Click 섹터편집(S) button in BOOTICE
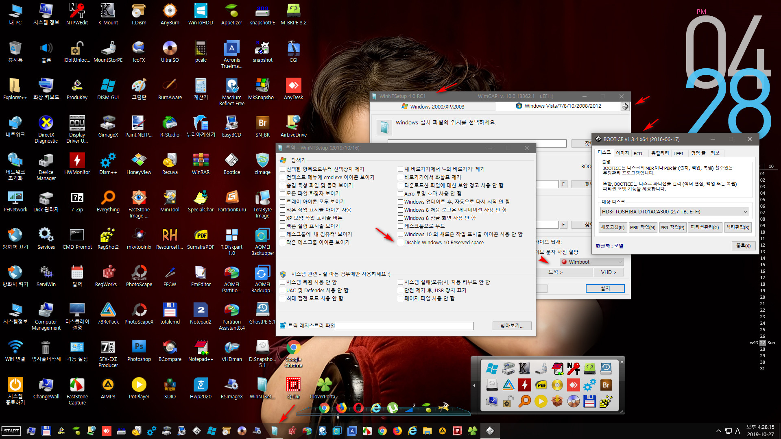The width and height of the screenshot is (781, 439). click(737, 228)
